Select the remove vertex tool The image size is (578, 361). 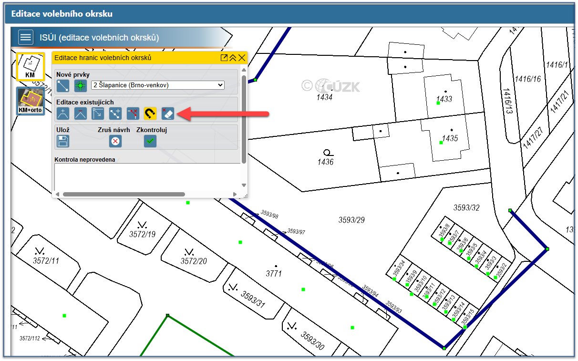tap(80, 113)
